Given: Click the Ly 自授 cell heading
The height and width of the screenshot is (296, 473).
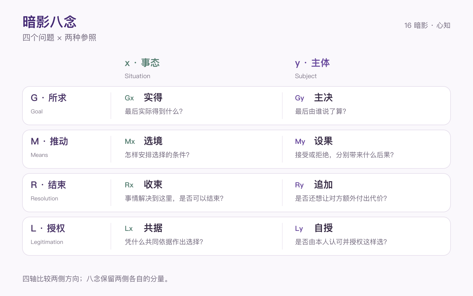Looking at the screenshot, I should pyautogui.click(x=314, y=228).
